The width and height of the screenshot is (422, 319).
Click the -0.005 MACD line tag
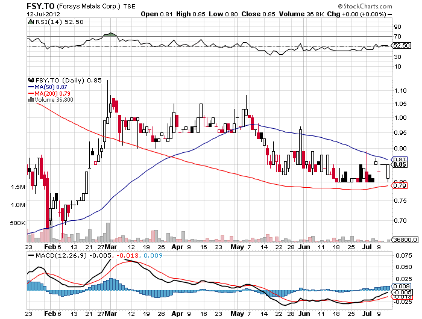tap(402, 292)
